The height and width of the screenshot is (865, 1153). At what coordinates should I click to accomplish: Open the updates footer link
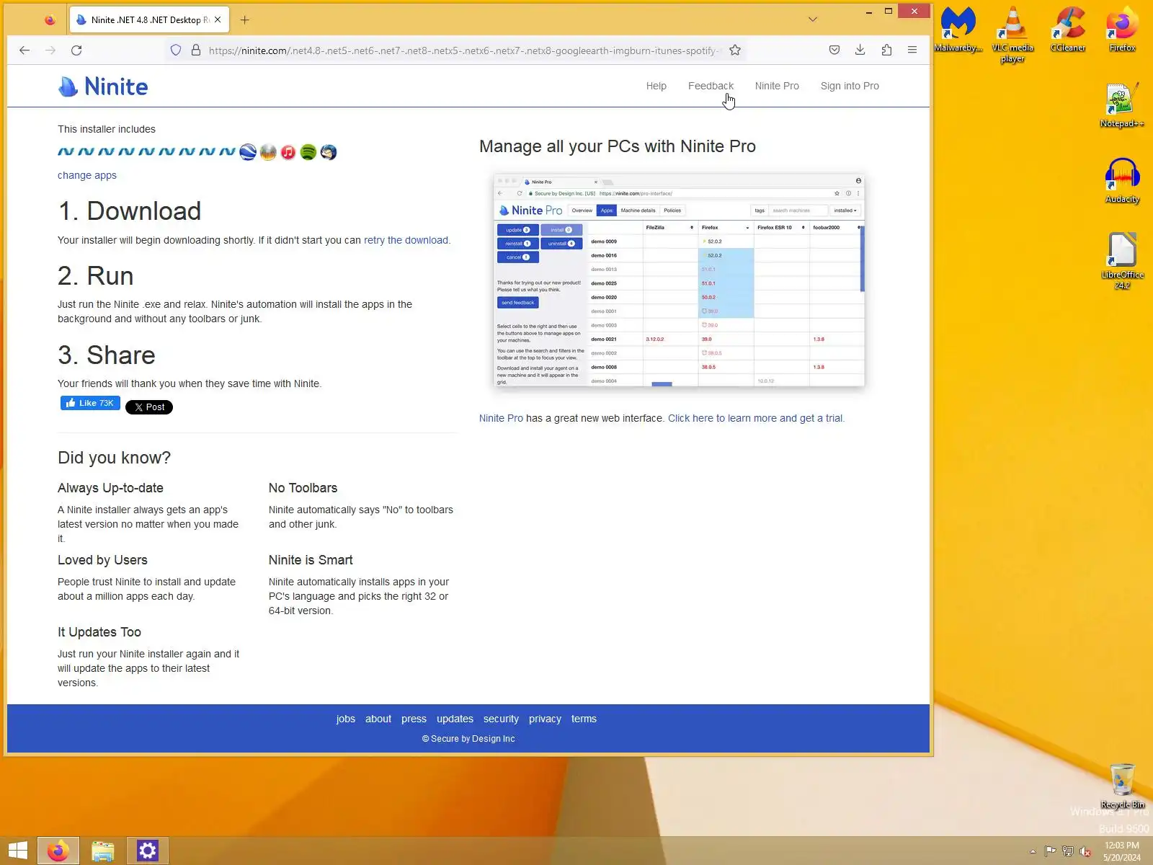(455, 719)
